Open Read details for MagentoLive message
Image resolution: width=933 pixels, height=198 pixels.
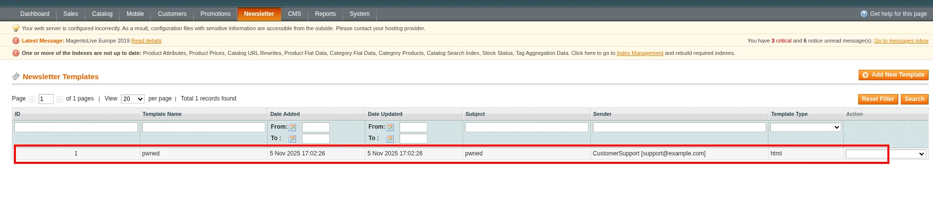(146, 41)
